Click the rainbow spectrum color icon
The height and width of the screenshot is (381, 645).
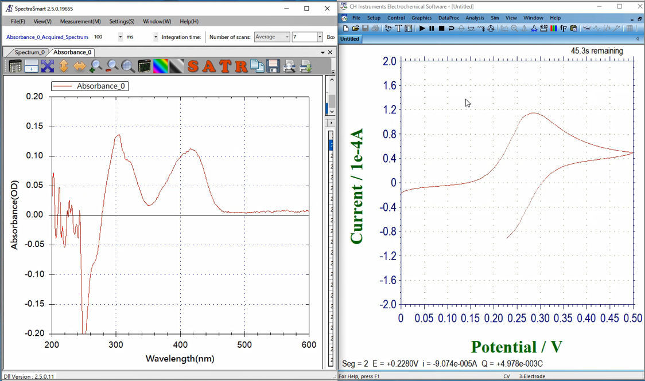pyautogui.click(x=161, y=66)
